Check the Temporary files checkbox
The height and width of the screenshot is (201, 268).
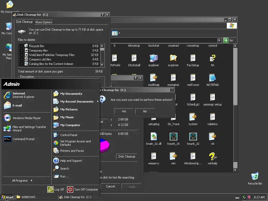tap(21, 51)
